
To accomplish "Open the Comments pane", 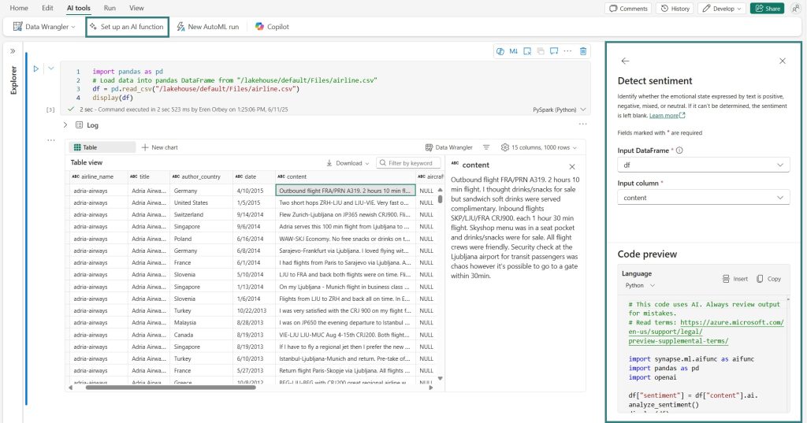I will (x=628, y=9).
